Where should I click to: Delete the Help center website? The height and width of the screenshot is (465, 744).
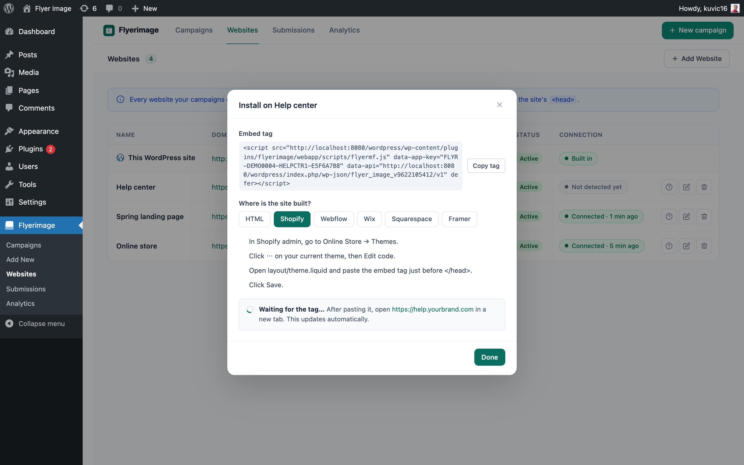(704, 187)
